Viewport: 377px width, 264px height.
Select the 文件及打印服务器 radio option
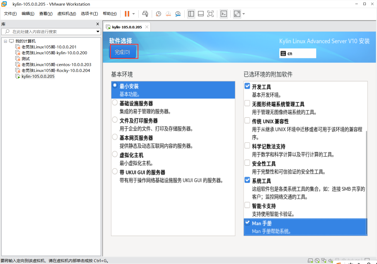click(115, 120)
